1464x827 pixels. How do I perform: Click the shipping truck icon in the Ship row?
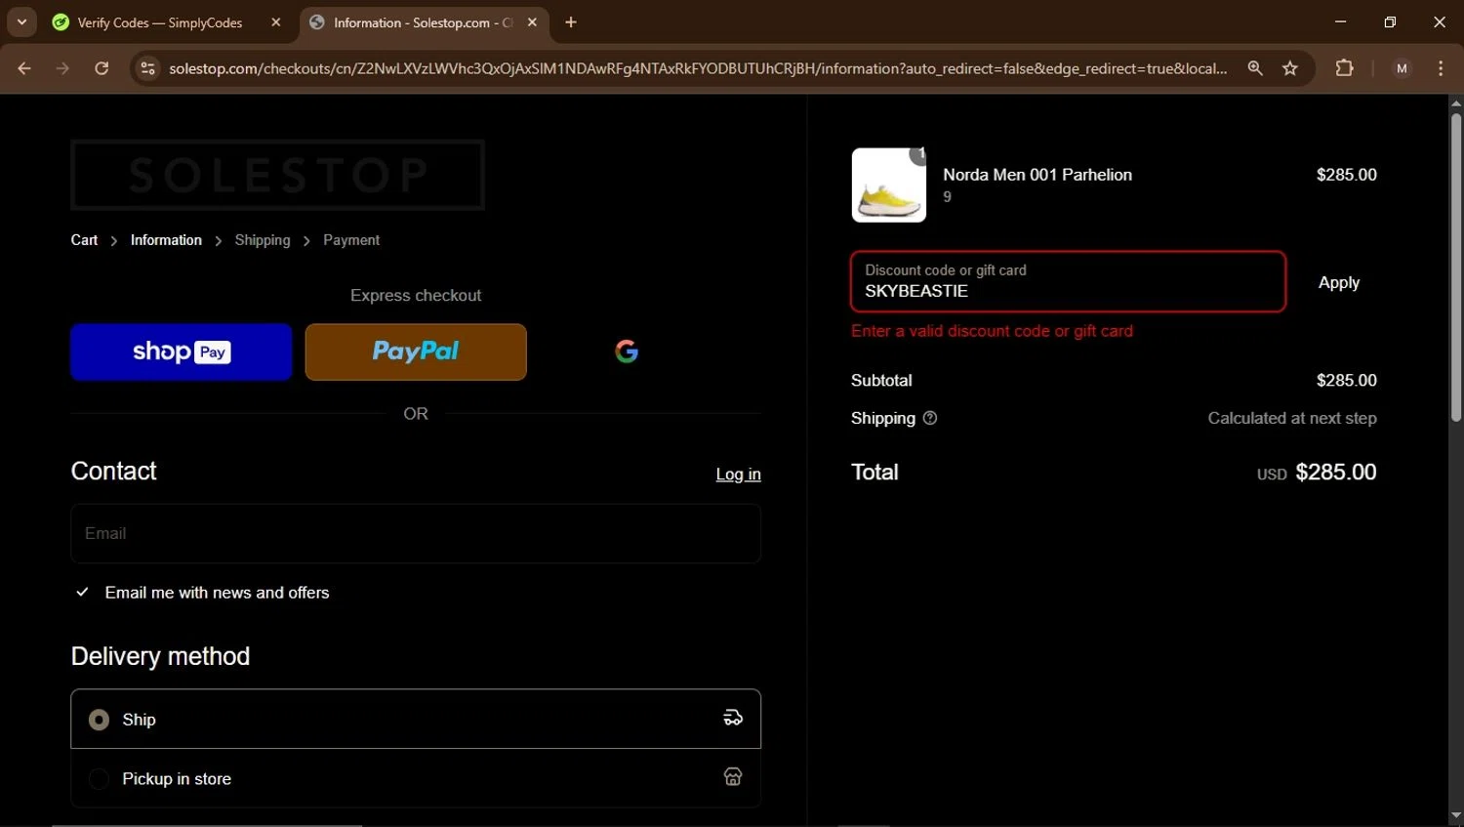click(733, 719)
